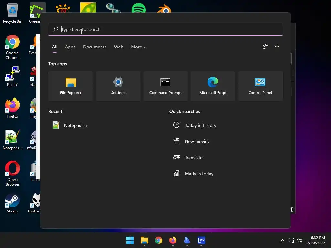Select the Notepad++ desktop shortcut
331x248 pixels.
[x=13, y=139]
